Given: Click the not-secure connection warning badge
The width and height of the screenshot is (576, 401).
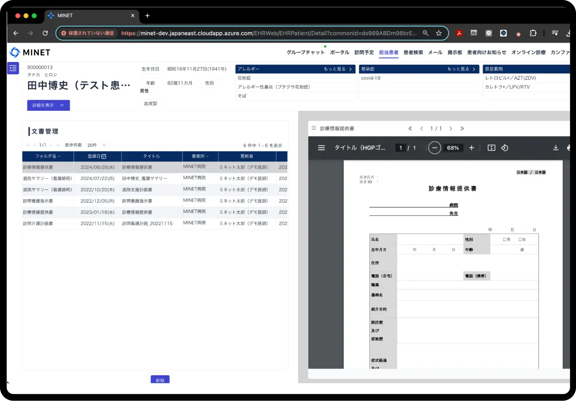Looking at the screenshot, I should pos(88,33).
